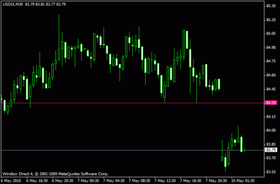
Task: Click the 7 May 04:30 time label
Action: (x=114, y=180)
